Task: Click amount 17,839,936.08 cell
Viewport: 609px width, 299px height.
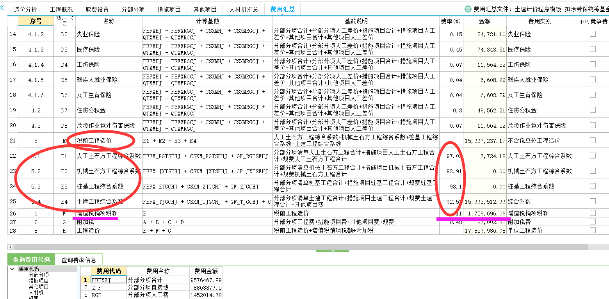Action: tap(485, 230)
